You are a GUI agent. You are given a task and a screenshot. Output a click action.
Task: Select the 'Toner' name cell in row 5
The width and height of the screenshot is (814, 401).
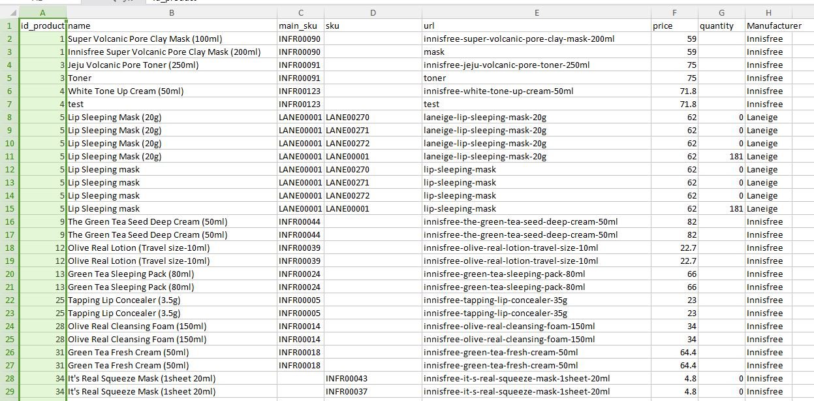pyautogui.click(x=172, y=78)
